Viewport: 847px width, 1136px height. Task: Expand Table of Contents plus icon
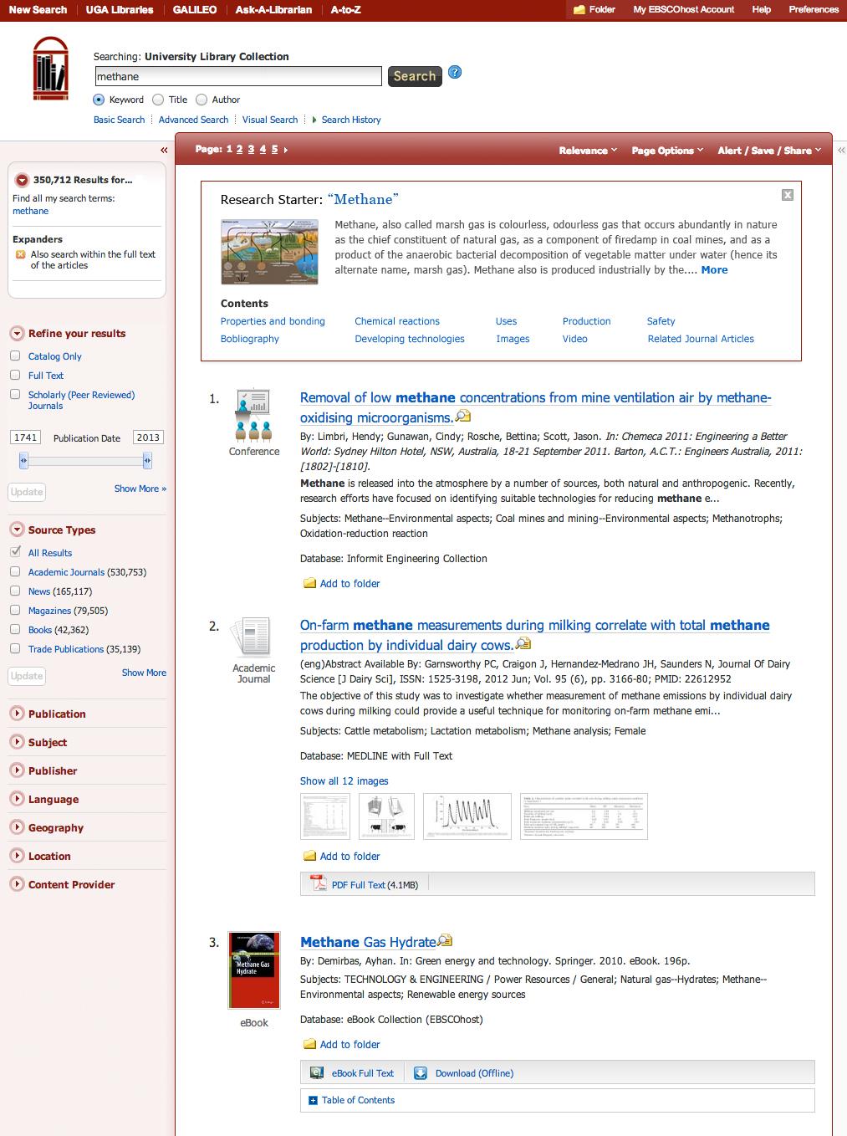[314, 1100]
